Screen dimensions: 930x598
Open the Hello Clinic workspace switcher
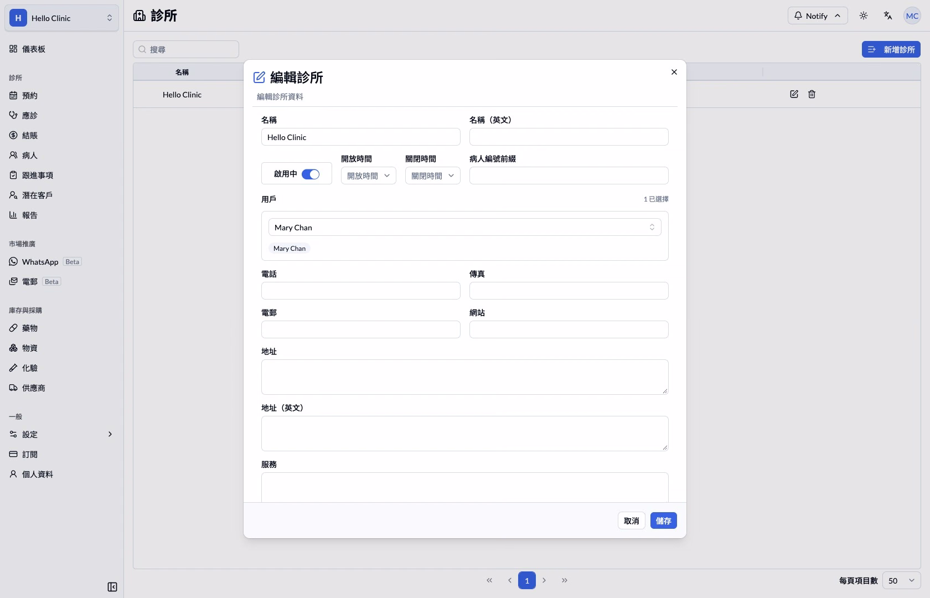[x=61, y=18]
